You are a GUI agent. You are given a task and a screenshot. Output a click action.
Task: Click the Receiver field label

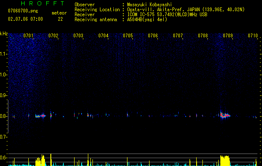click(x=85, y=15)
